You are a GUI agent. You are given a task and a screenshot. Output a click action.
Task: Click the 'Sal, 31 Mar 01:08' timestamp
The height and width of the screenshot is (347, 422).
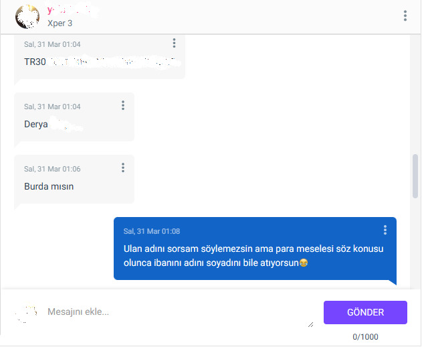click(152, 231)
